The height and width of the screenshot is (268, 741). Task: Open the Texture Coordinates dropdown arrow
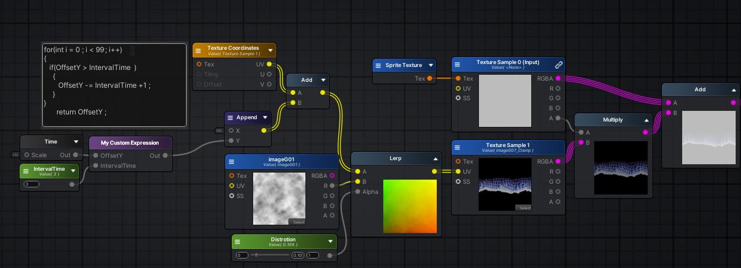pyautogui.click(x=270, y=50)
